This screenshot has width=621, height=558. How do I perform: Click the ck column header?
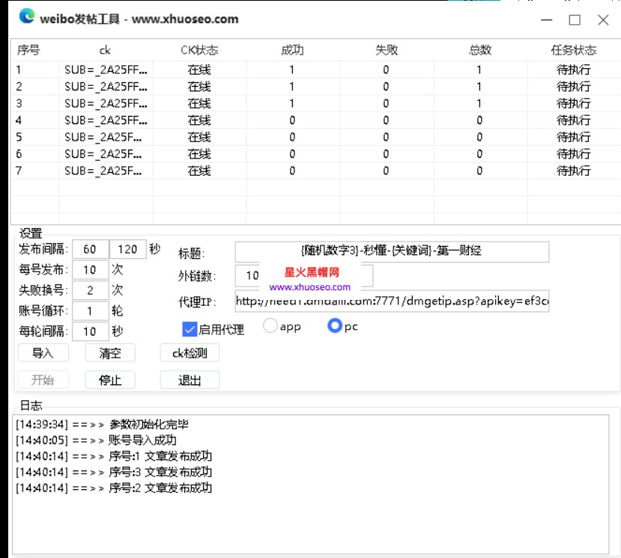(106, 50)
